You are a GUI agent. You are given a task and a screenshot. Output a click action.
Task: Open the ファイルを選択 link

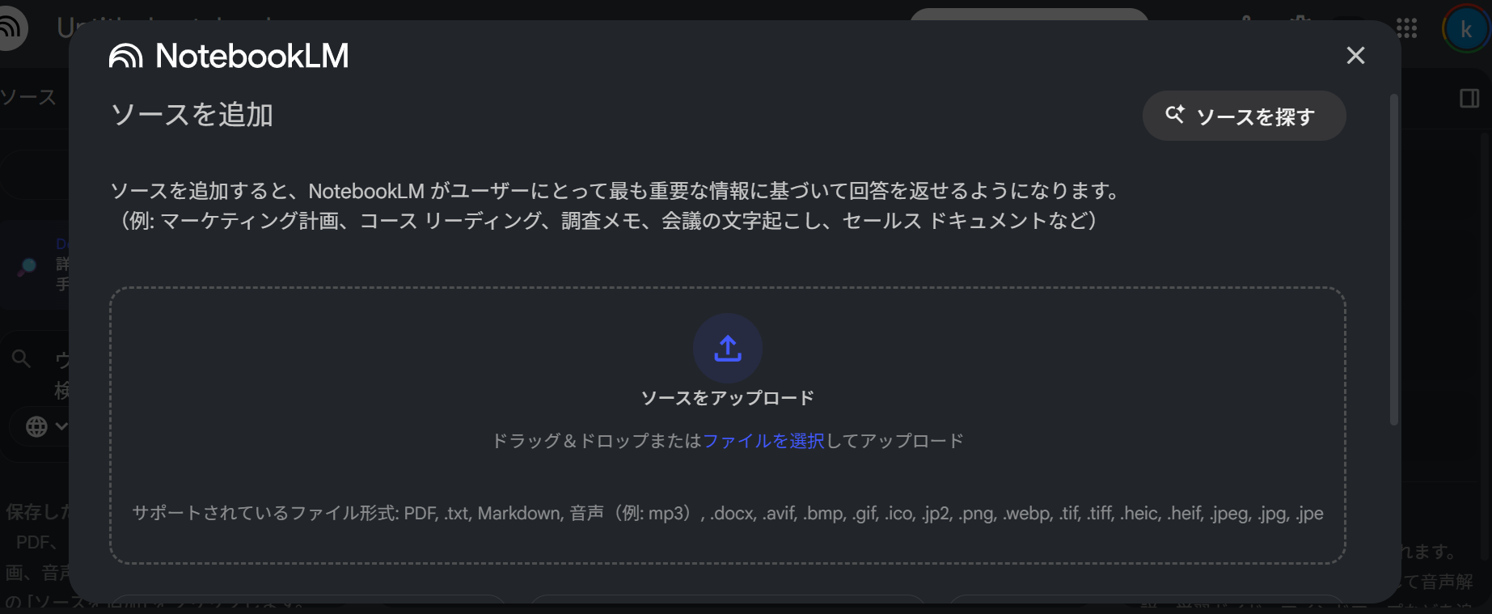click(763, 441)
